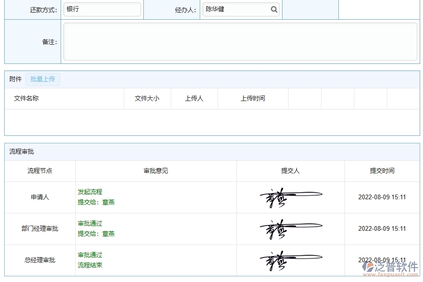
Task: Click the 附件 section header
Action: tap(15, 79)
